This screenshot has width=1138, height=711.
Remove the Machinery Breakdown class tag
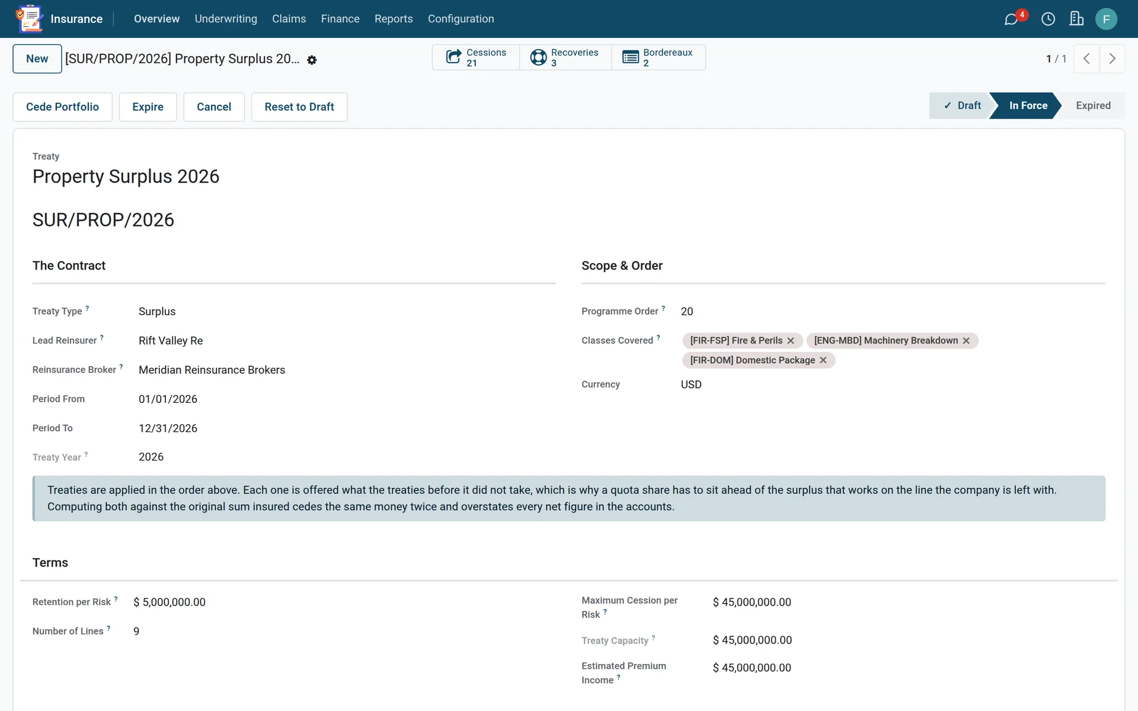point(966,341)
